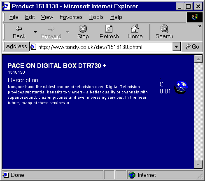Refresh the current page
The height and width of the screenshot is (181, 205).
coord(109,32)
